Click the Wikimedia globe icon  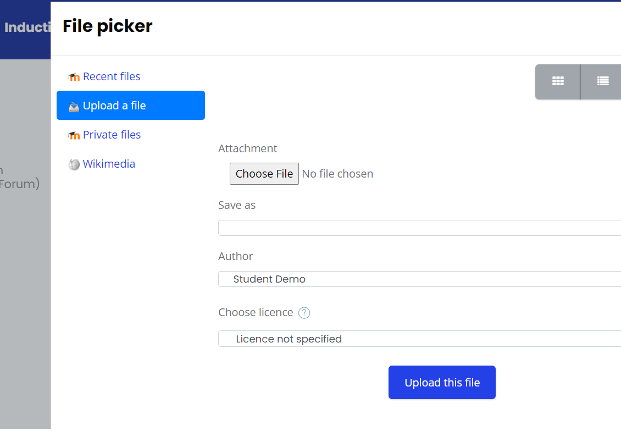(74, 164)
